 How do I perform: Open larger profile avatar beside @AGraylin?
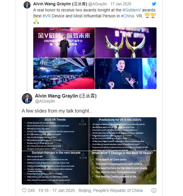pos(27,98)
